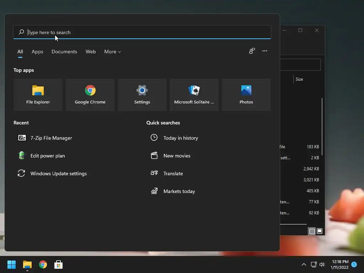Show hidden tray icons chevron
Screen dimensions: 364x273
coord(304,264)
